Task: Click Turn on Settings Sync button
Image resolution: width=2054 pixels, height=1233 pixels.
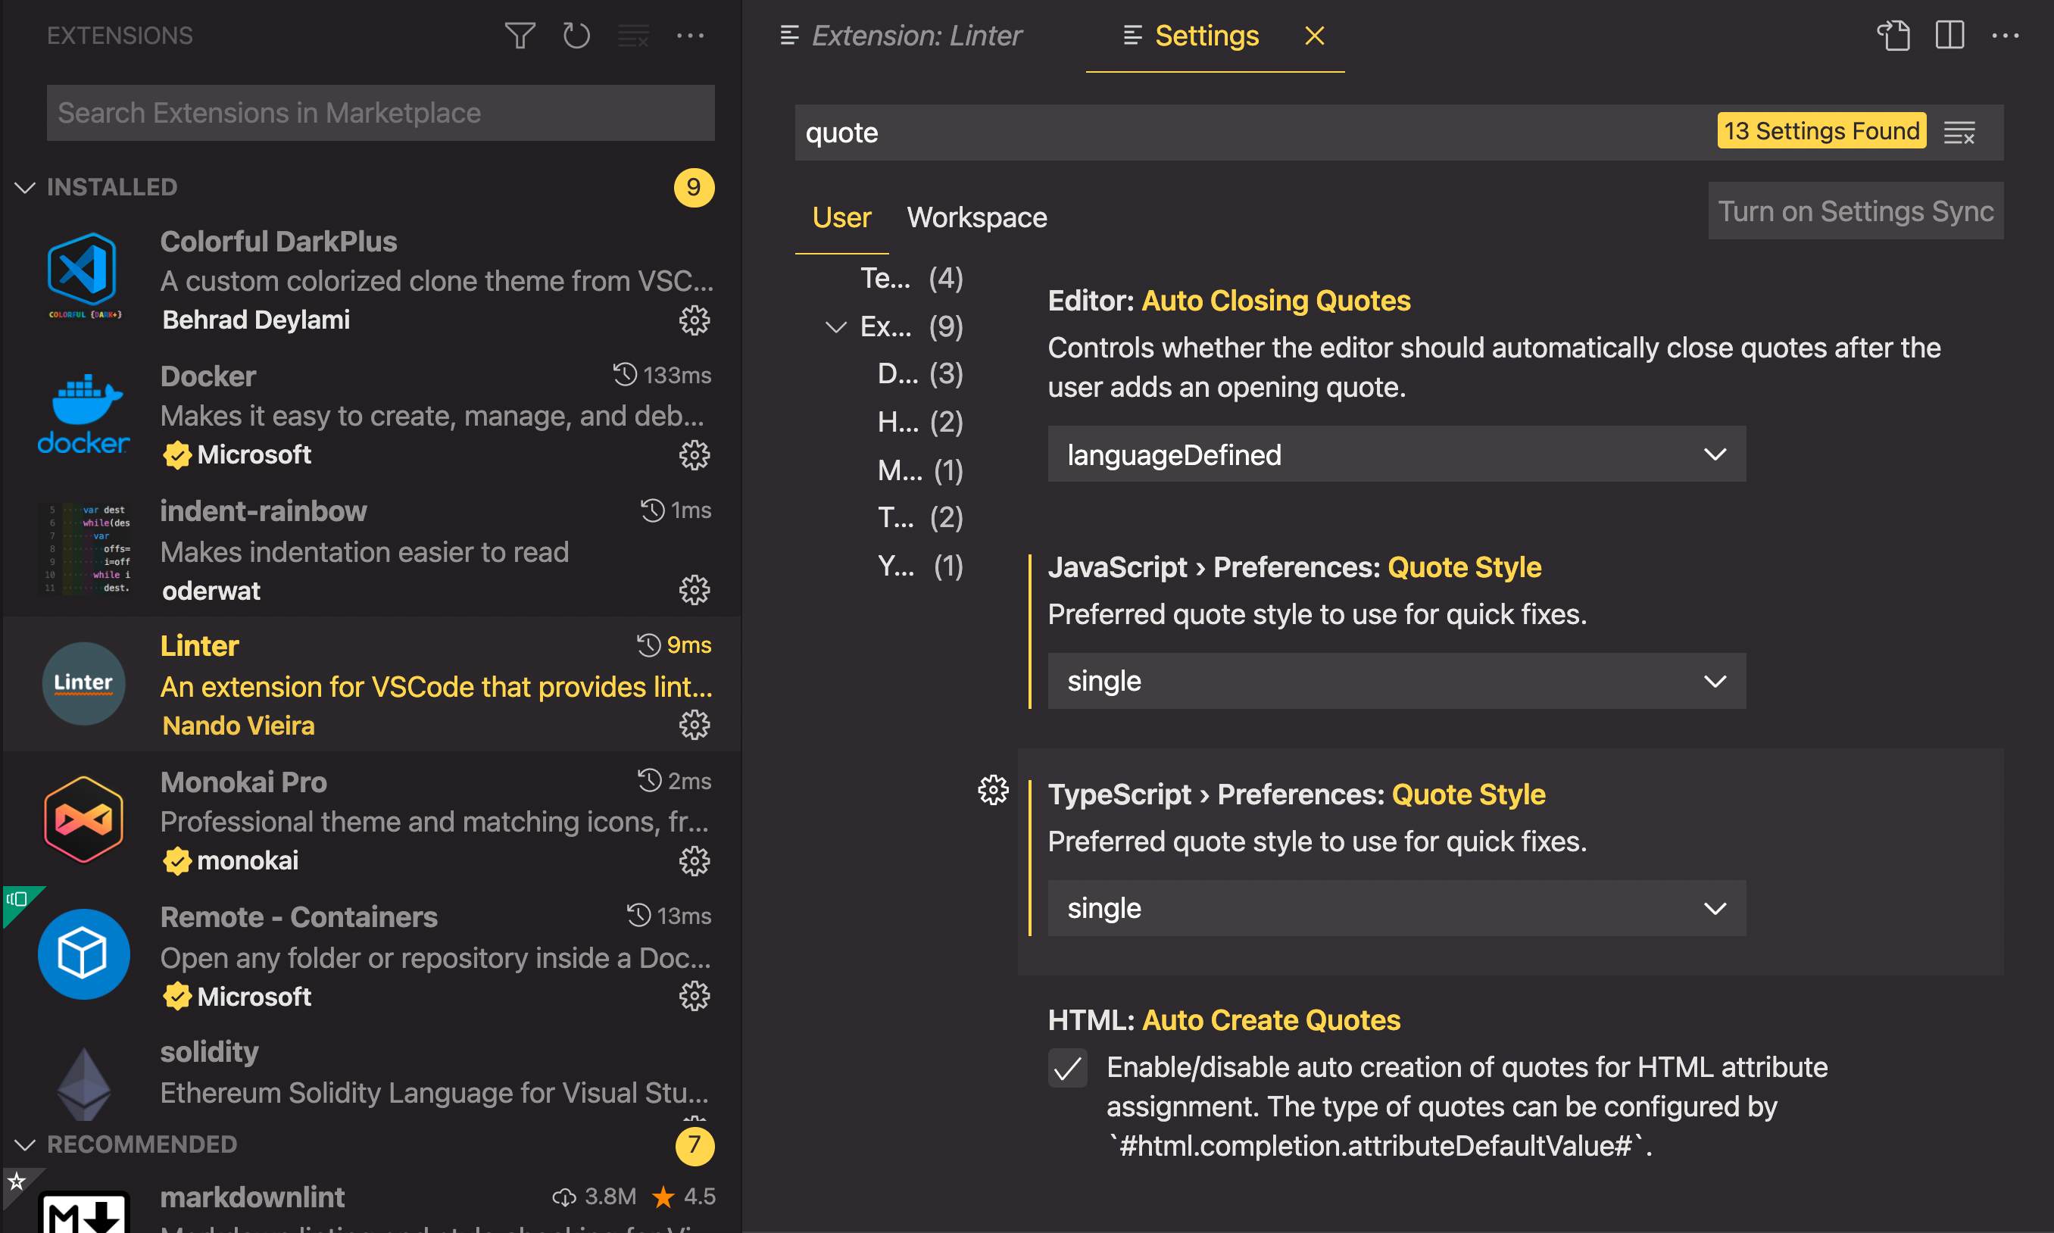Action: (x=1856, y=211)
